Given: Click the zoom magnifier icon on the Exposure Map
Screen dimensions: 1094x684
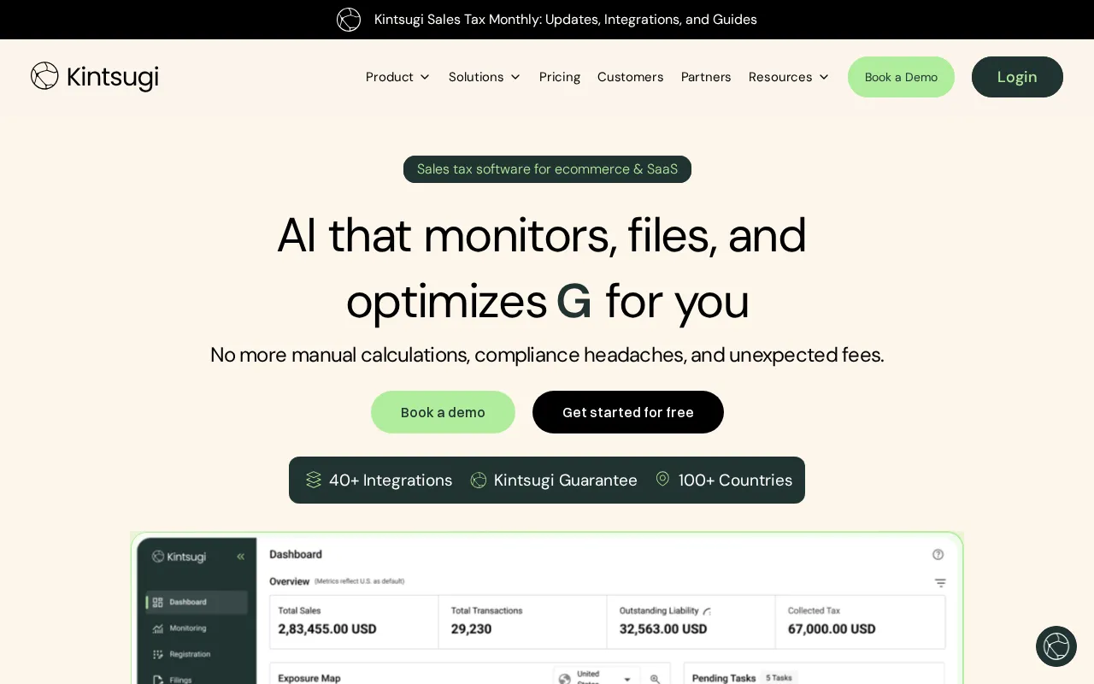Looking at the screenshot, I should (655, 679).
